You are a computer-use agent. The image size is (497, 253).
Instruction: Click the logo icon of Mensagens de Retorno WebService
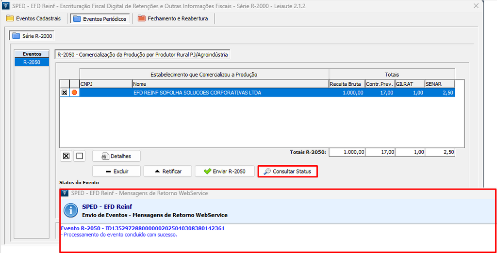point(66,193)
